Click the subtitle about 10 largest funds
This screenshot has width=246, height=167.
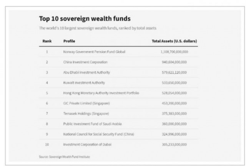pyautogui.click(x=98, y=28)
